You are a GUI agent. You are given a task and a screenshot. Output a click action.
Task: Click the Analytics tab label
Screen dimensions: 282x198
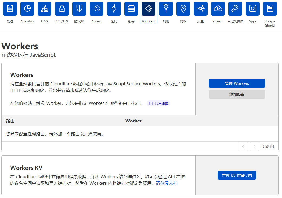click(27, 21)
